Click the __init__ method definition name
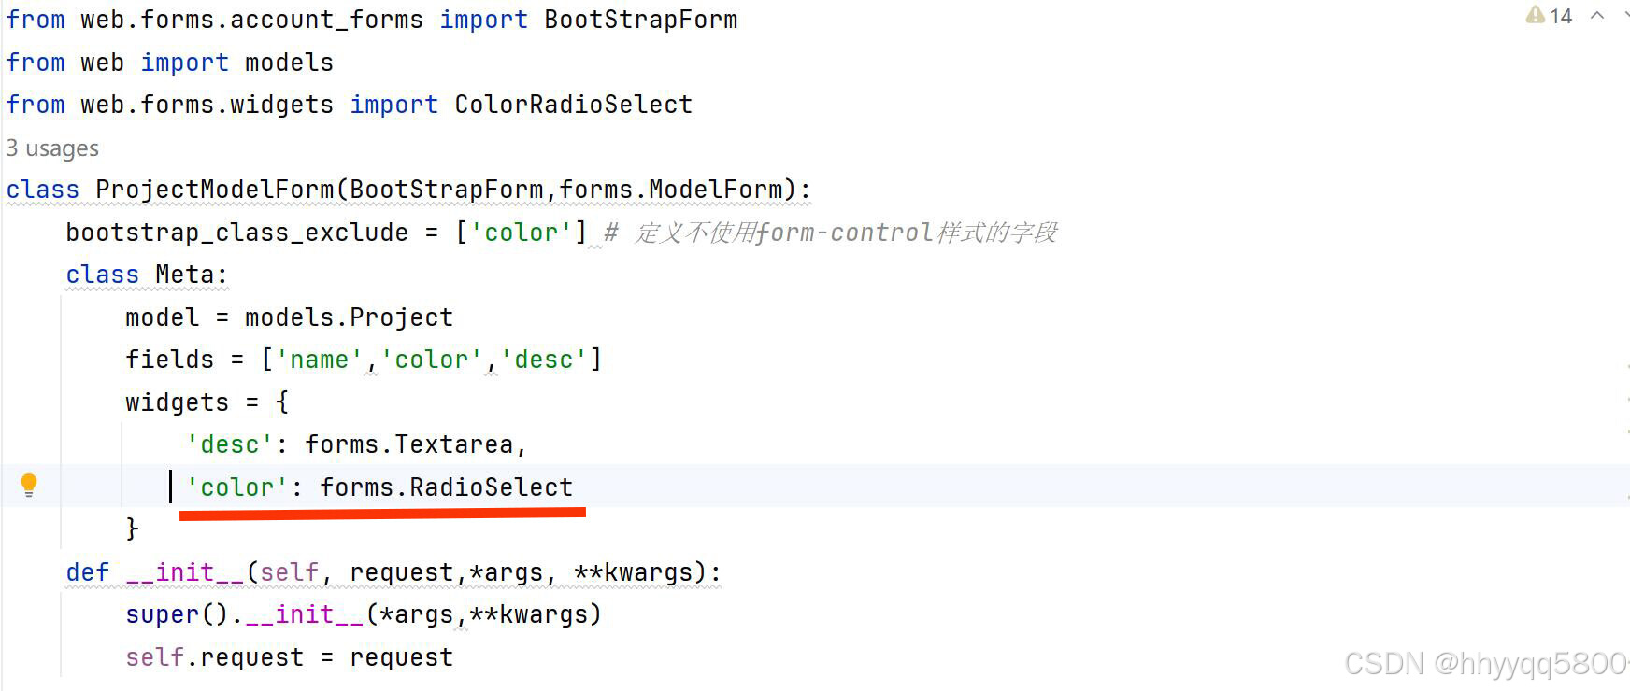Image resolution: width=1630 pixels, height=691 pixels. pos(184,572)
